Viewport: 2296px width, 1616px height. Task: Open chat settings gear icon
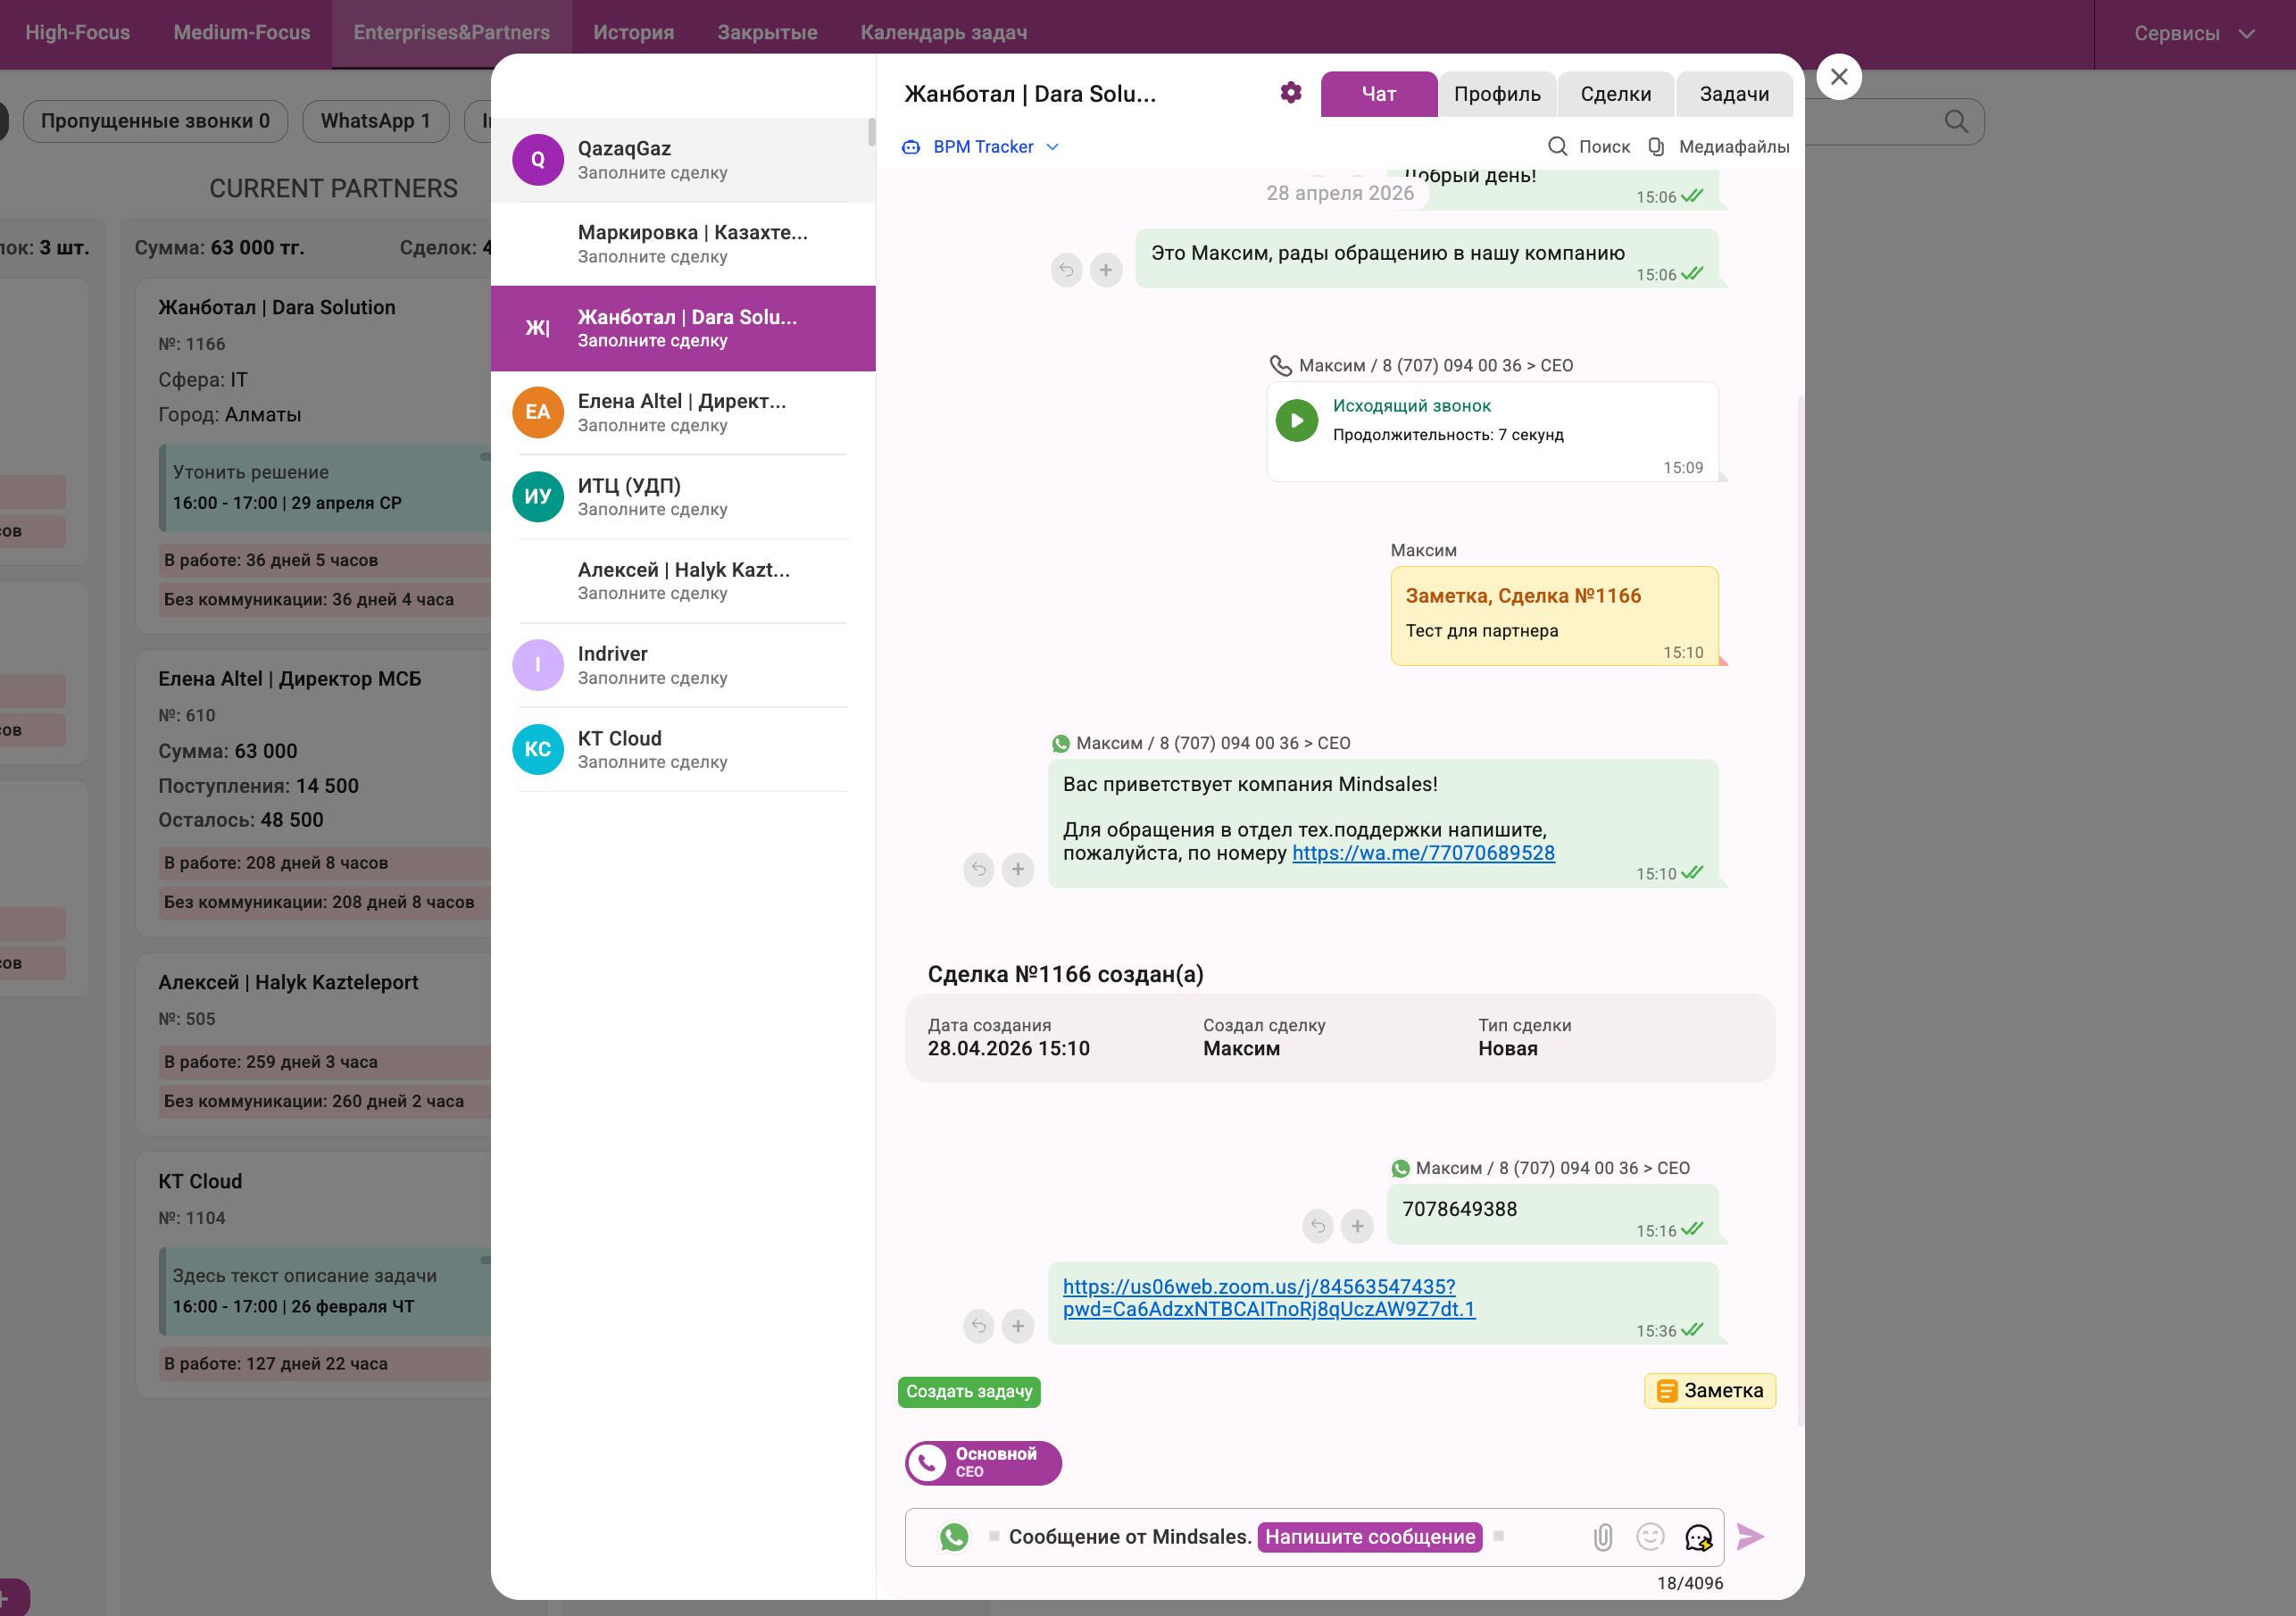point(1291,93)
